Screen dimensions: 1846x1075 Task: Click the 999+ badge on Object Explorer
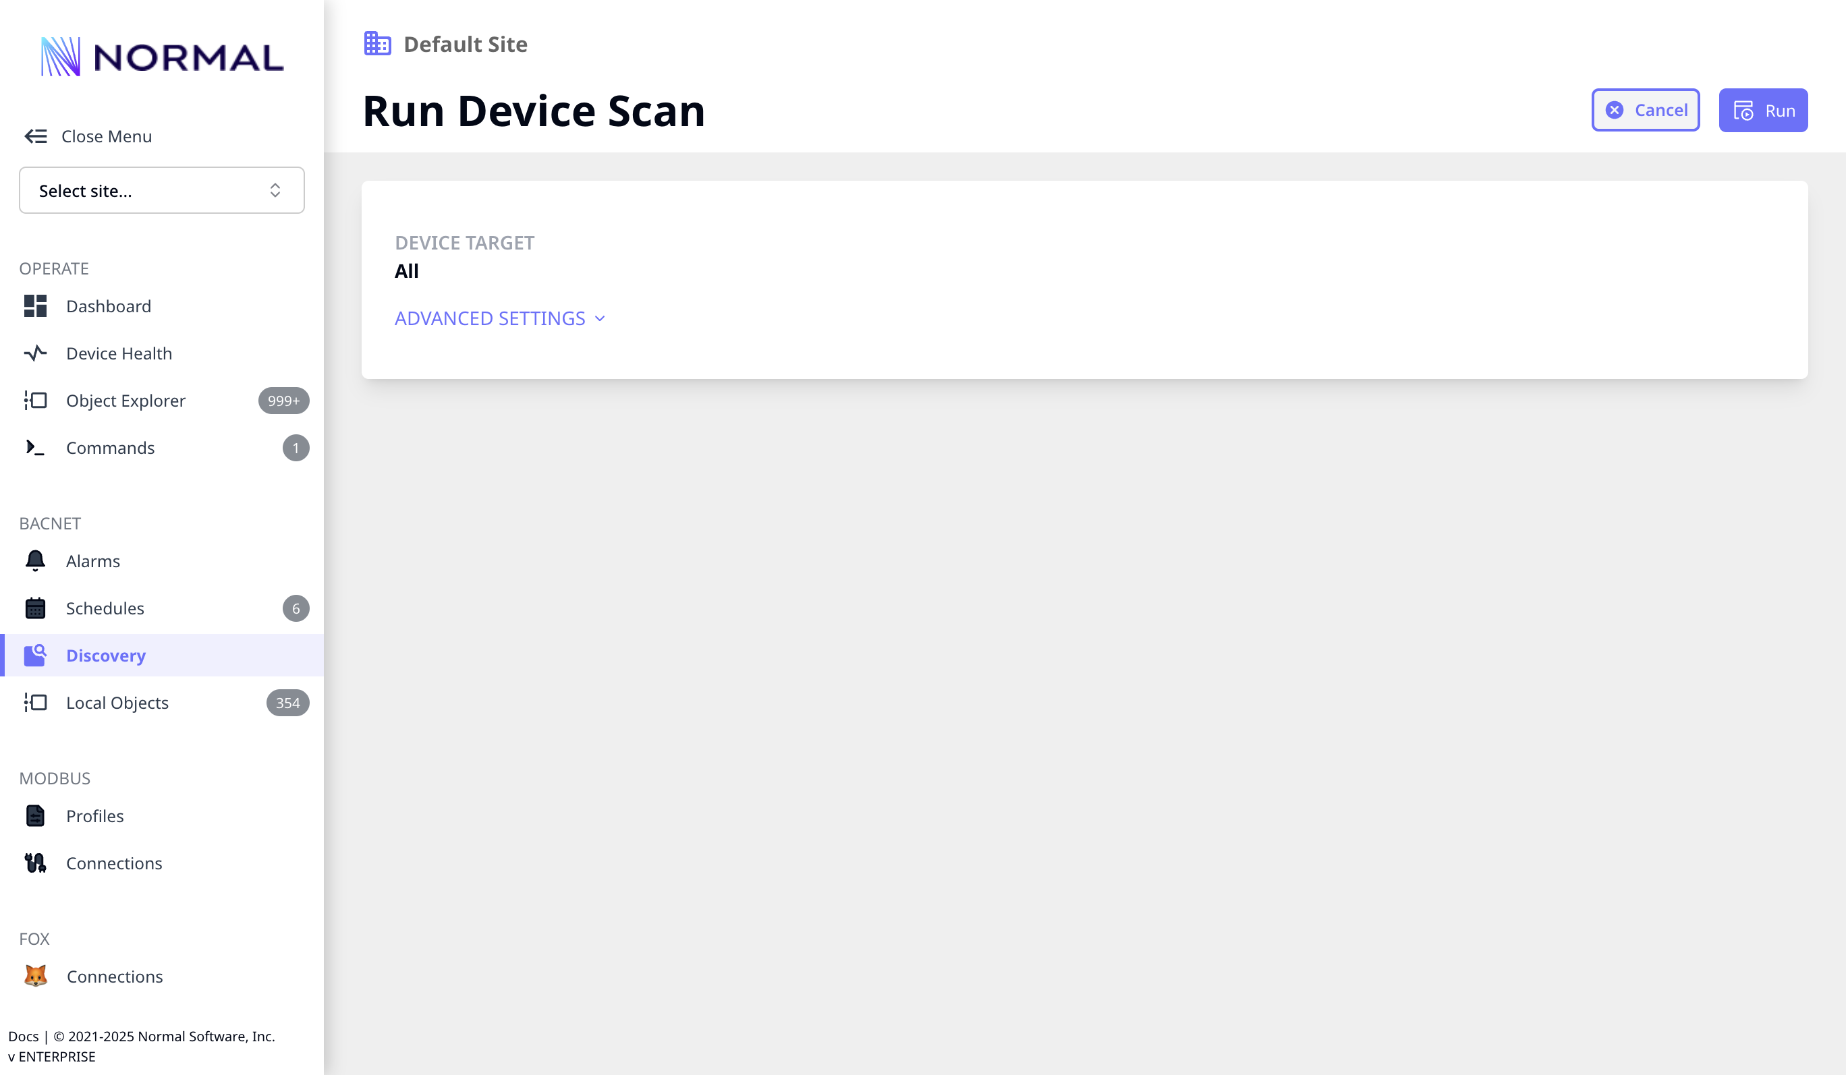pyautogui.click(x=283, y=401)
